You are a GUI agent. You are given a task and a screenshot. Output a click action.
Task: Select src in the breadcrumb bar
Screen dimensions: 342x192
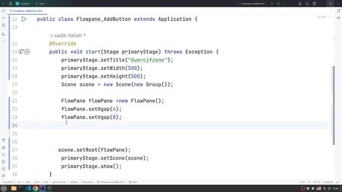pyautogui.click(x=20, y=182)
